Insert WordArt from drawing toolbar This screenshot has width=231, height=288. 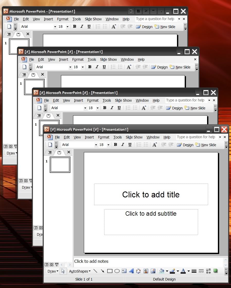(131, 271)
